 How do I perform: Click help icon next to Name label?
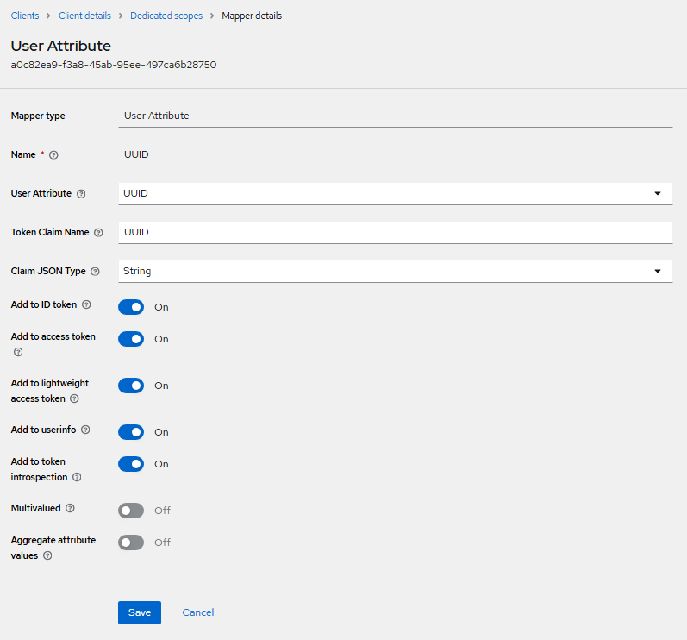point(53,155)
